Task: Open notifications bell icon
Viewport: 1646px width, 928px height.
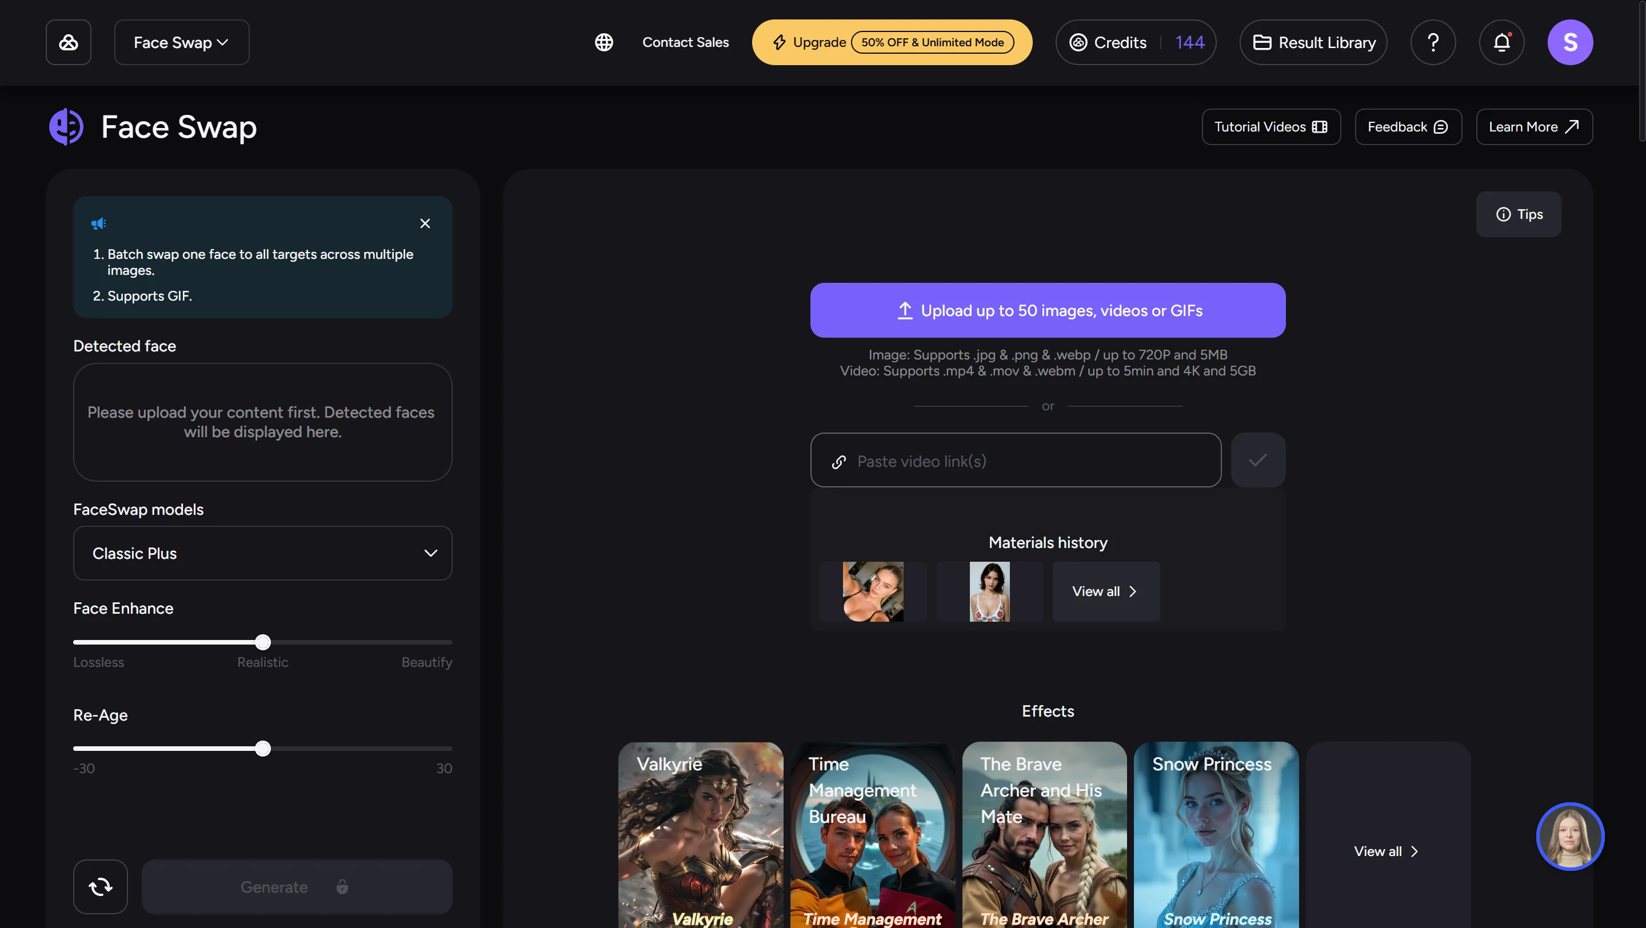Action: pos(1501,42)
